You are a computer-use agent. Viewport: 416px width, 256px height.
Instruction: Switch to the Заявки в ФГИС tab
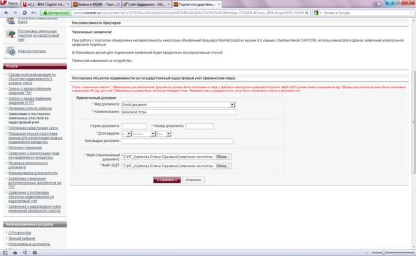point(96,5)
